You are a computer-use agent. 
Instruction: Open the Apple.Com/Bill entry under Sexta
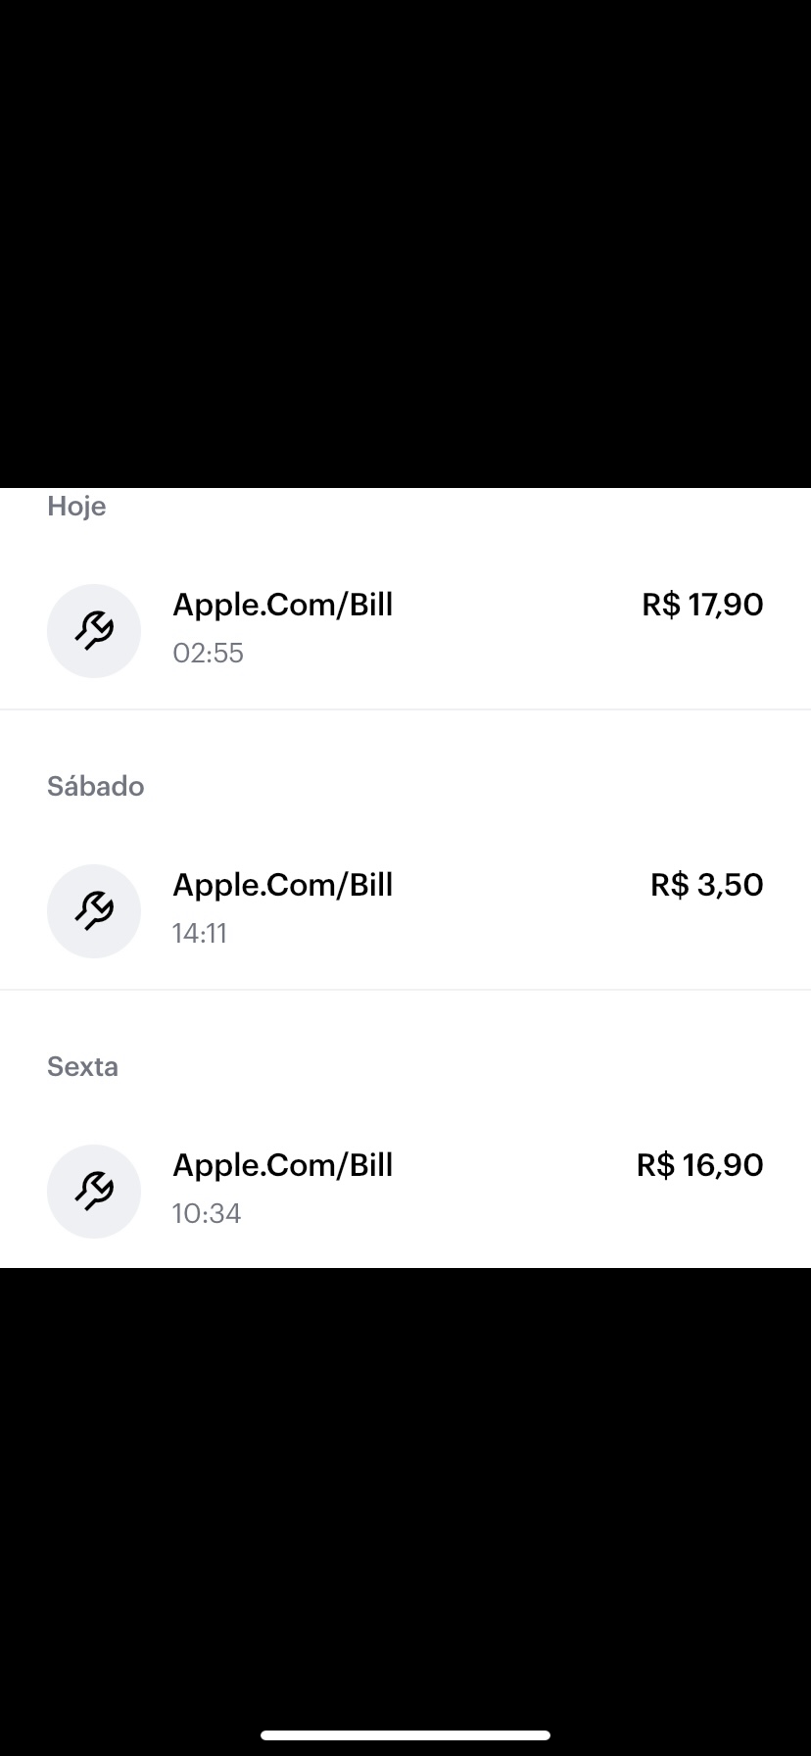click(283, 1165)
